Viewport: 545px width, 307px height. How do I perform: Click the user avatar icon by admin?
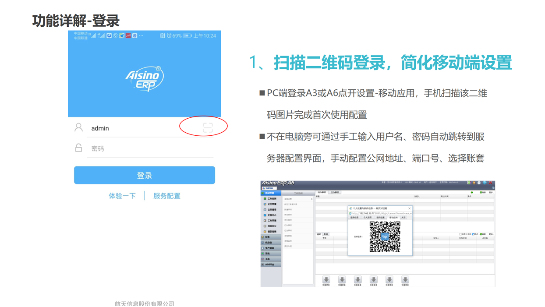79,127
